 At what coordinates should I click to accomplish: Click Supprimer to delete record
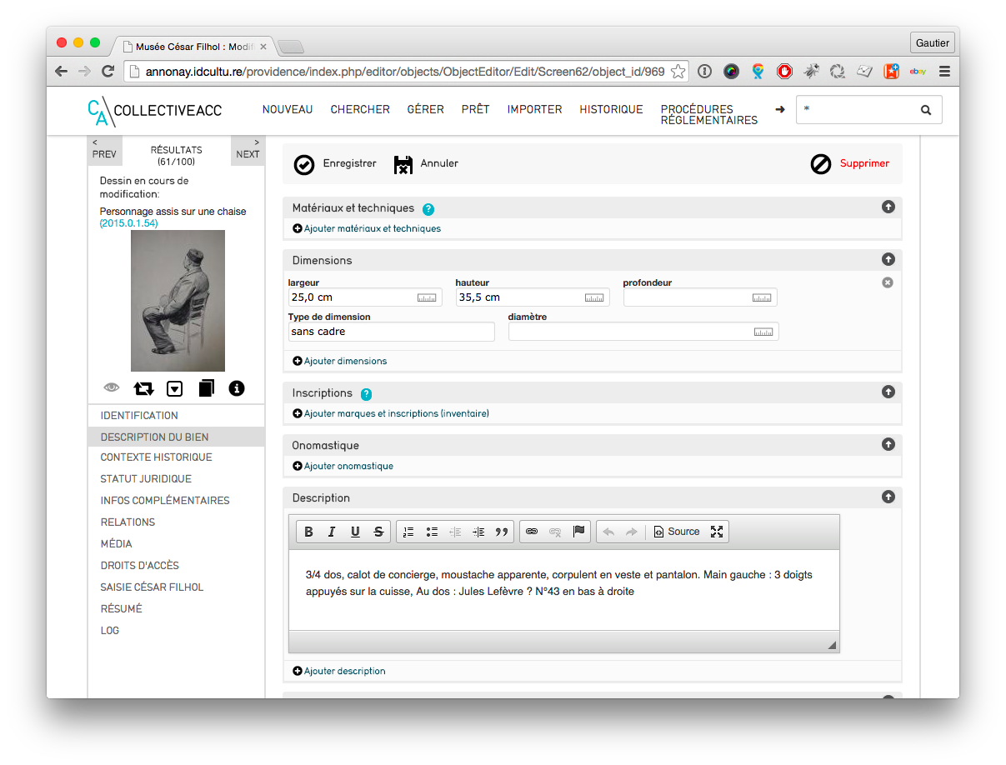[x=850, y=164]
